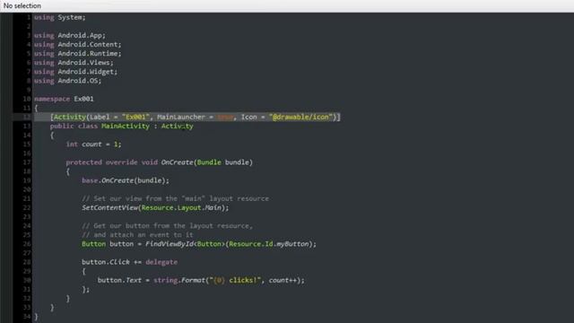This screenshot has width=574, height=323.
Task: Click the "using System;" line
Action: pyautogui.click(x=60, y=17)
